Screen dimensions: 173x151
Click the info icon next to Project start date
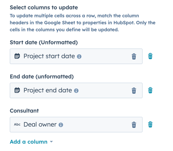(79, 56)
